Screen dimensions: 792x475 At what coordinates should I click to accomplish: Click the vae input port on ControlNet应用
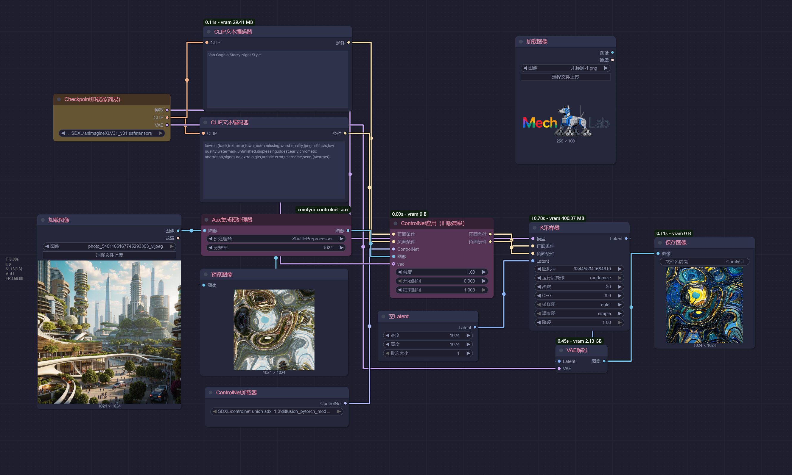point(393,264)
